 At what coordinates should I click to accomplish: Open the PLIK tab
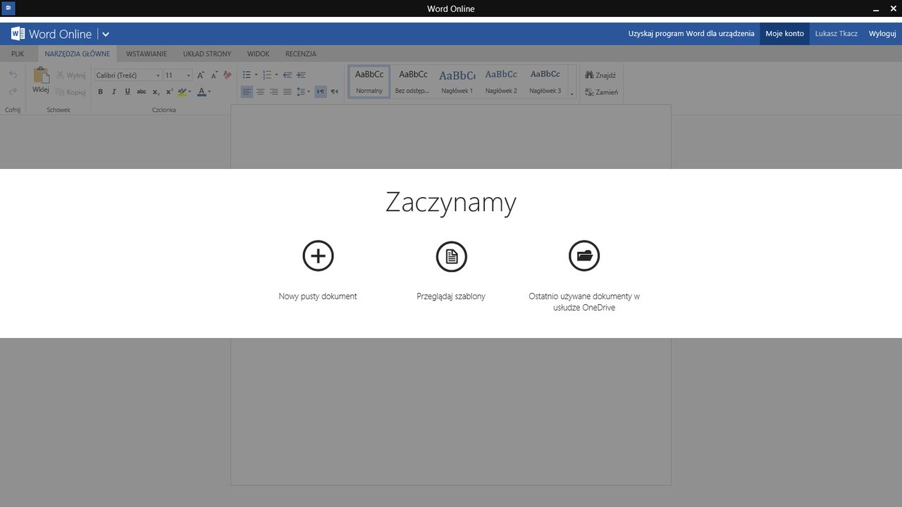(x=18, y=54)
